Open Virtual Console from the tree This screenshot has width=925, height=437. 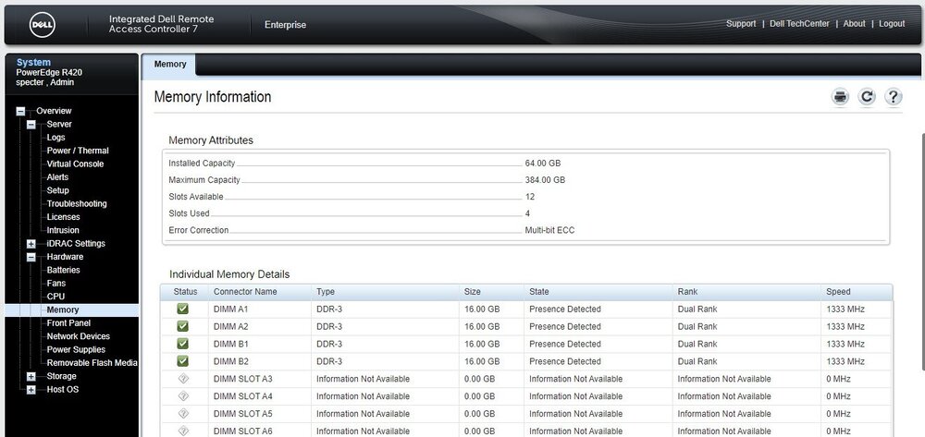[75, 164]
